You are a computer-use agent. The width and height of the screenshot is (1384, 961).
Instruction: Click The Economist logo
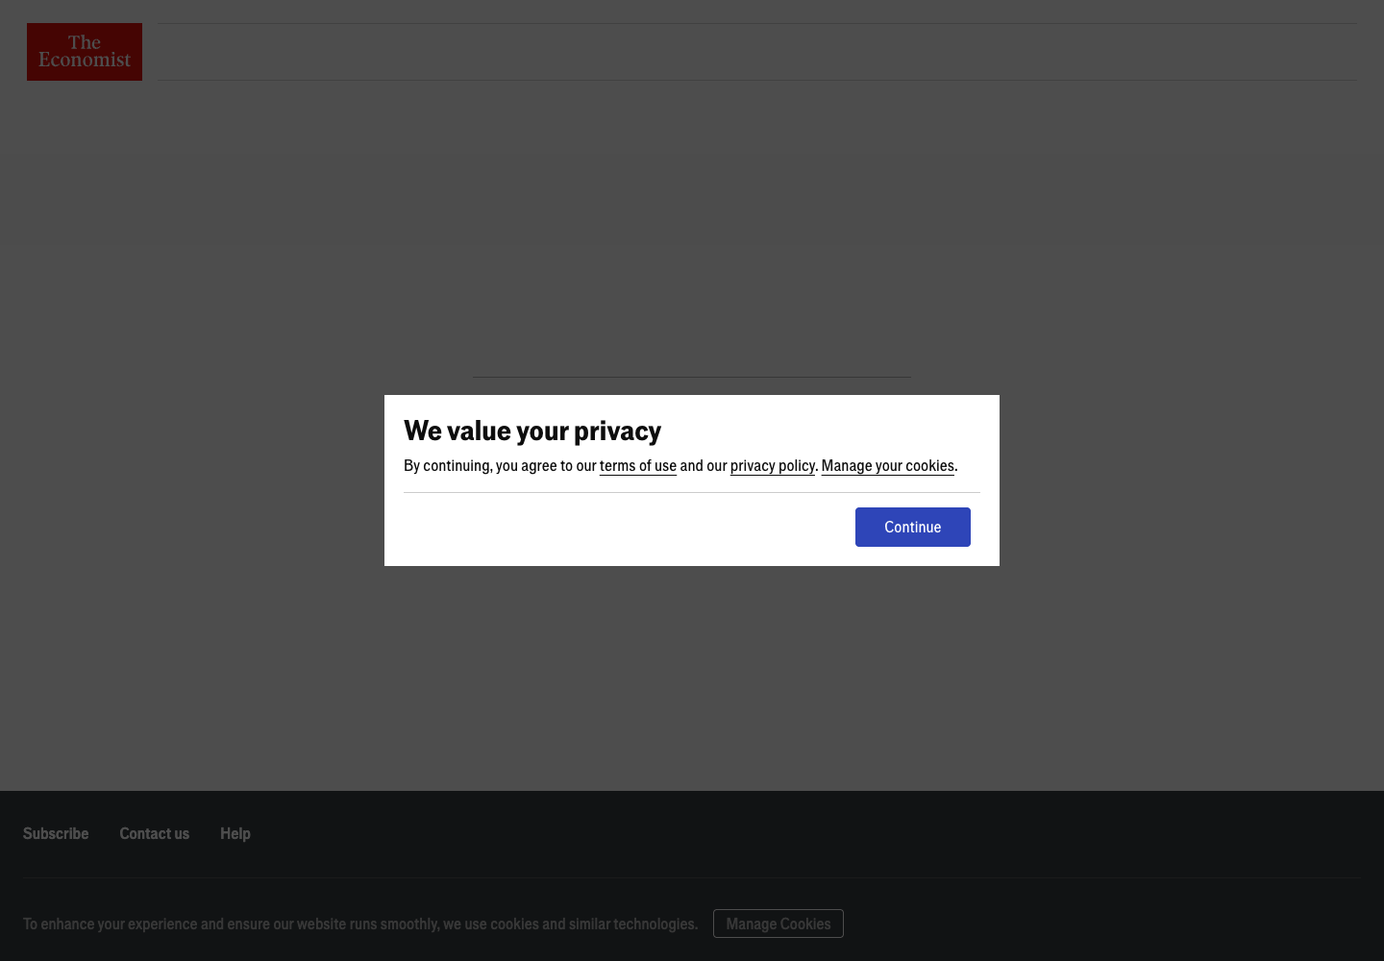coord(85,52)
